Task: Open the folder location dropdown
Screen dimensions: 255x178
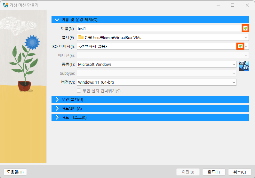Action: tap(246, 37)
